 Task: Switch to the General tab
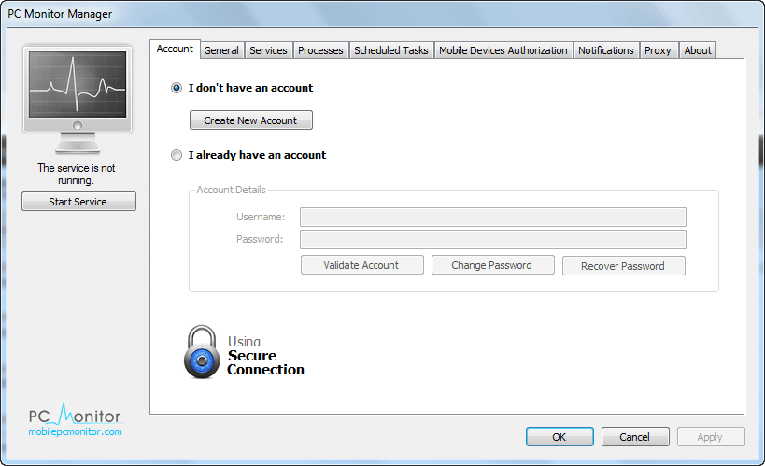[221, 50]
